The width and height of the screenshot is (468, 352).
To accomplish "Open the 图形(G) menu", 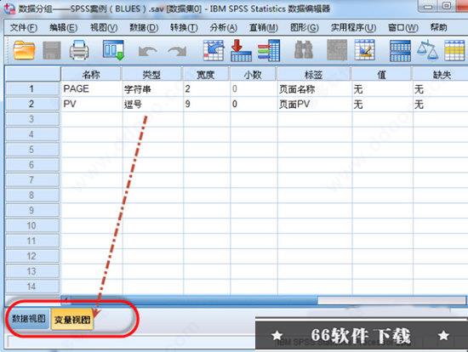I will click(x=305, y=28).
